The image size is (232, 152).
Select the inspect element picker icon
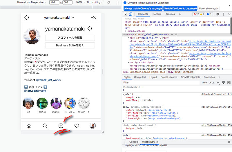click(125, 14)
